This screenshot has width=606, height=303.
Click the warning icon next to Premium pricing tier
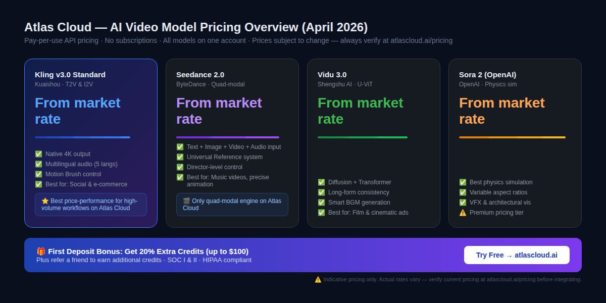[x=463, y=212]
